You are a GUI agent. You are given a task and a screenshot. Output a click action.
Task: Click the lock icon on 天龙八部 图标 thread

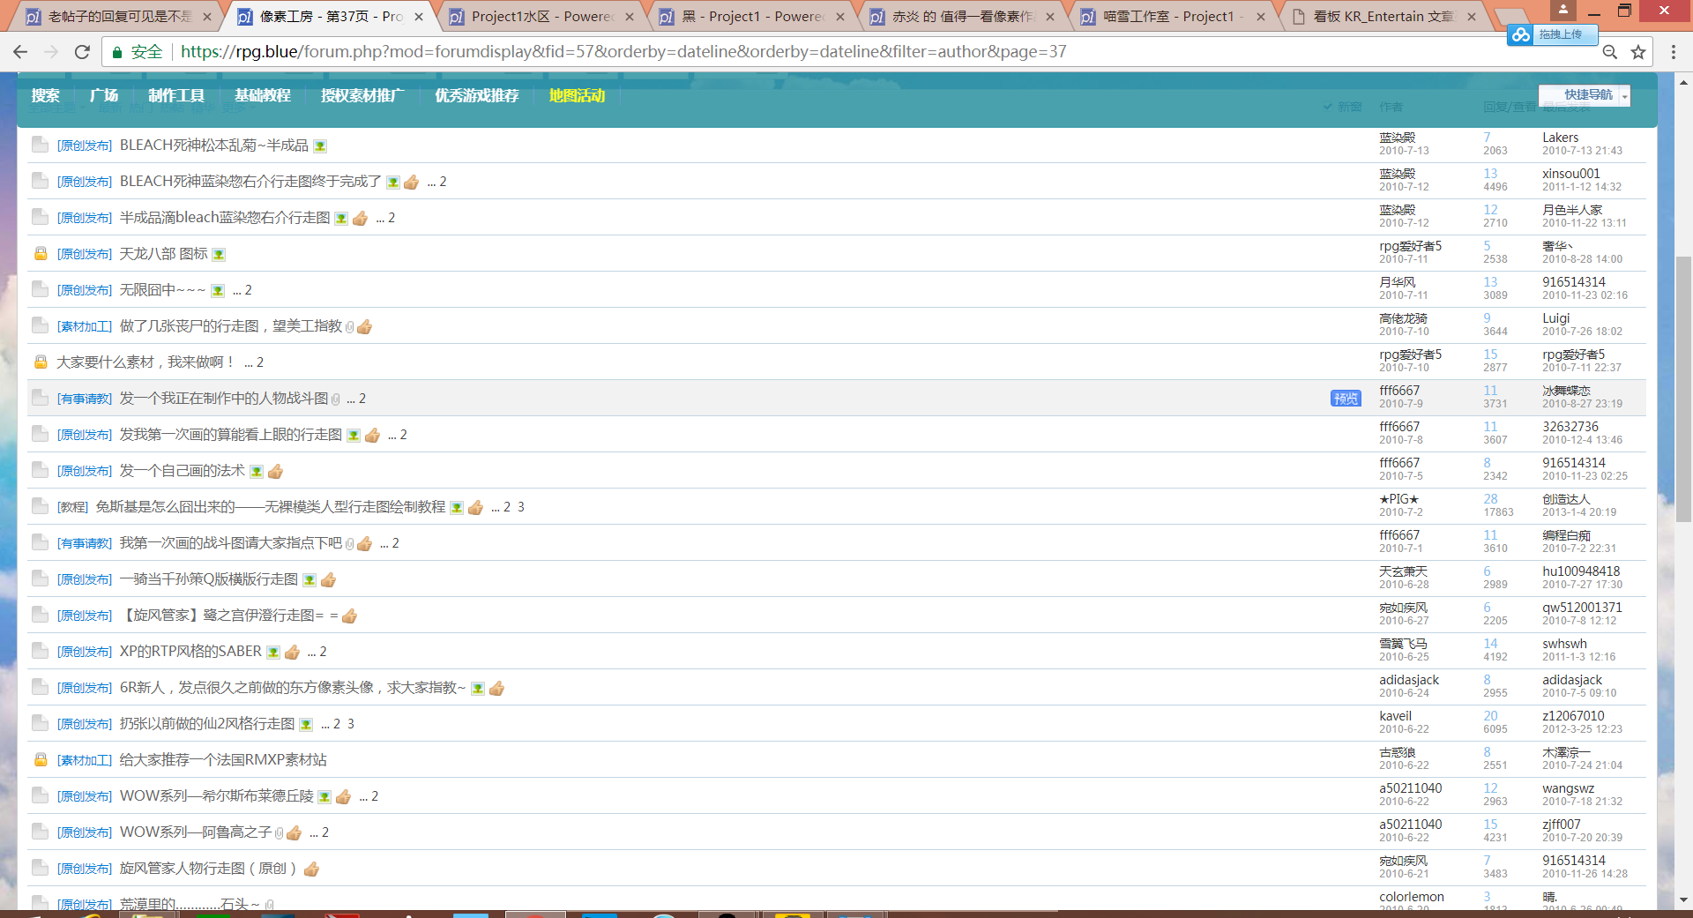[40, 254]
